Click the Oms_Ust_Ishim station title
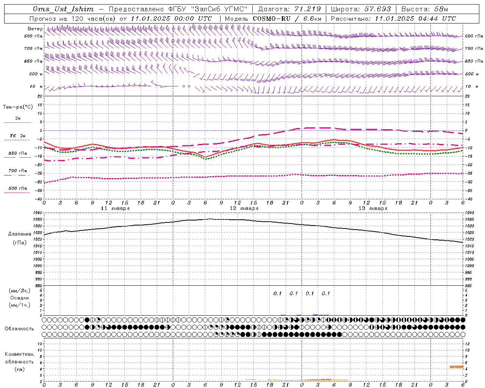The image size is (485, 388). coord(63,9)
